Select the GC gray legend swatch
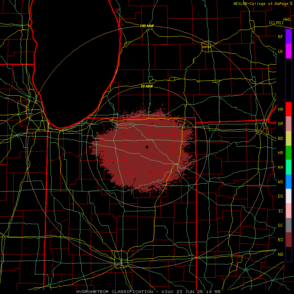The image size is (294, 294). click(288, 225)
